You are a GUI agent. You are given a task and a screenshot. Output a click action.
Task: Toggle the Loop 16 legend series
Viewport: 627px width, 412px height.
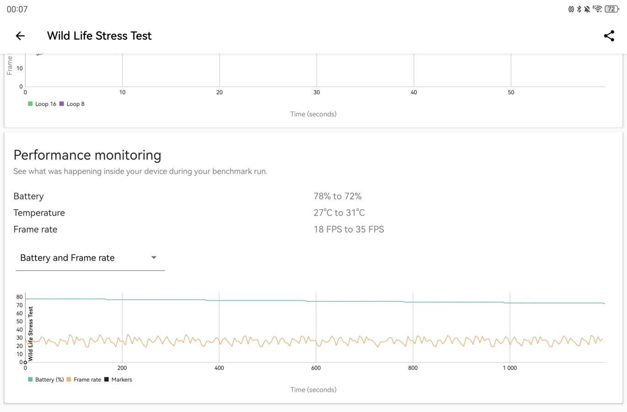click(42, 104)
